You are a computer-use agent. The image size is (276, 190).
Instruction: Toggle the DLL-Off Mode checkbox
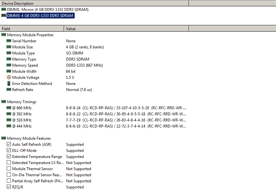click(9, 151)
